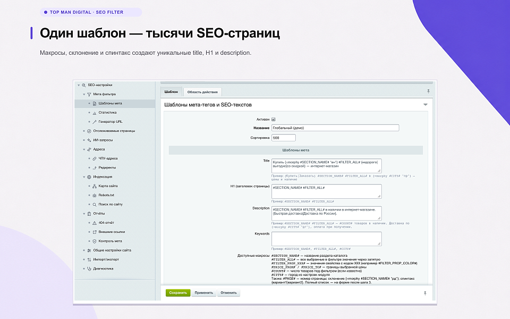Focus the Title template textarea
This screenshot has height=319, width=510.
click(x=327, y=166)
